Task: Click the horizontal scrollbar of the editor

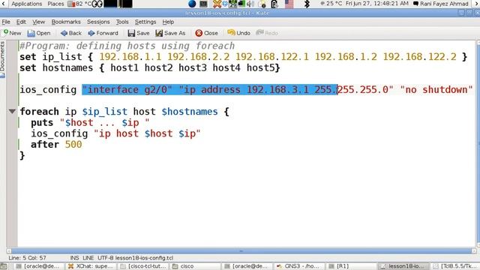Action: point(241,251)
